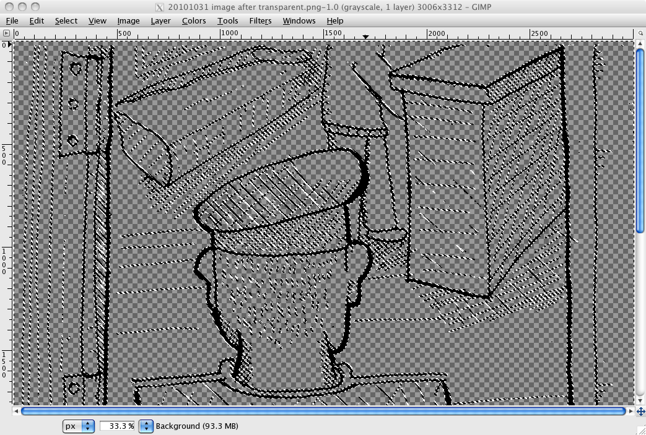The image size is (646, 435).
Task: Open the File menu
Action: (12, 20)
